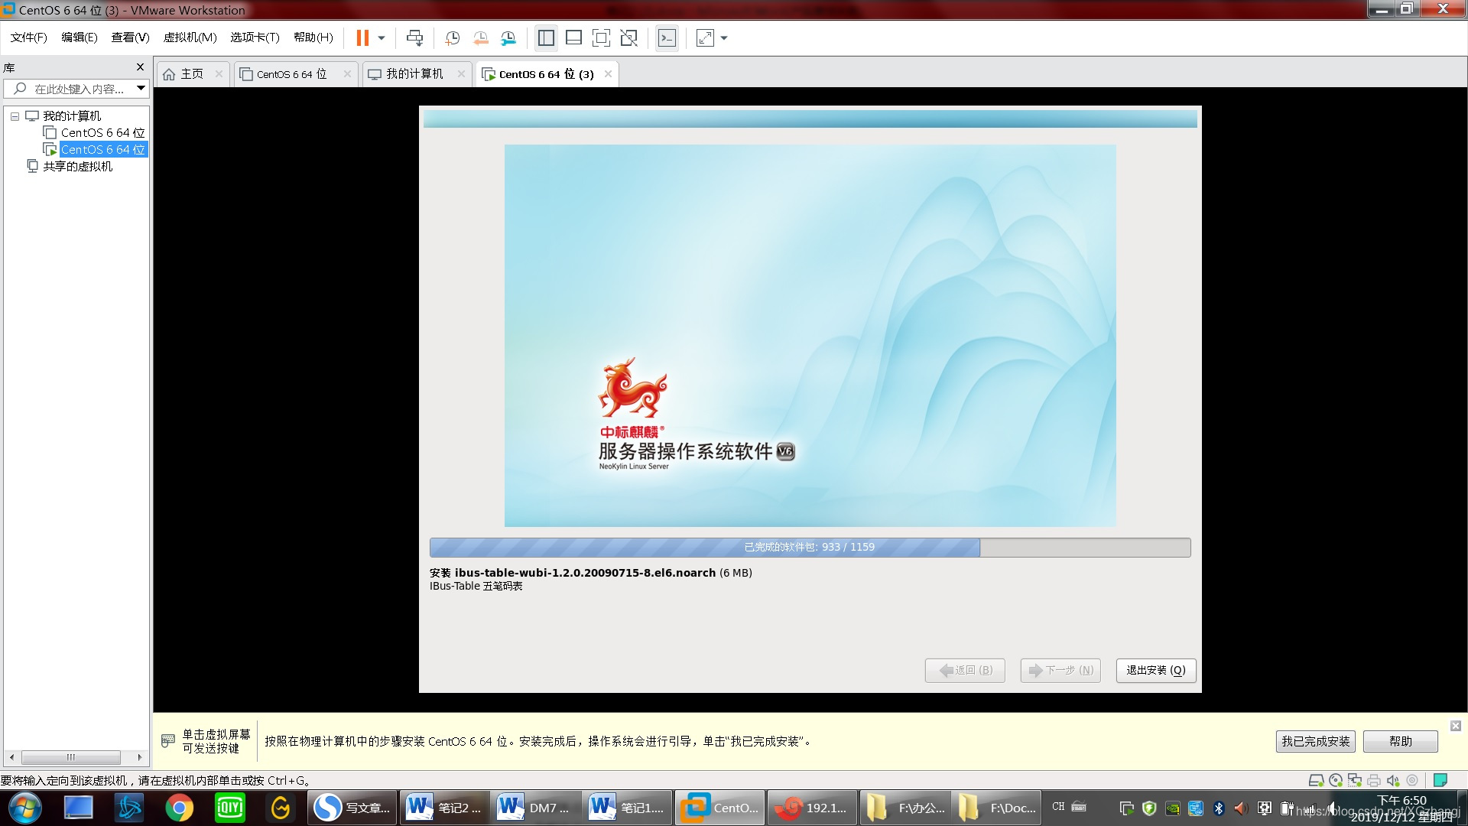Open the iQIYI app from the taskbar
The image size is (1468, 826).
click(230, 808)
